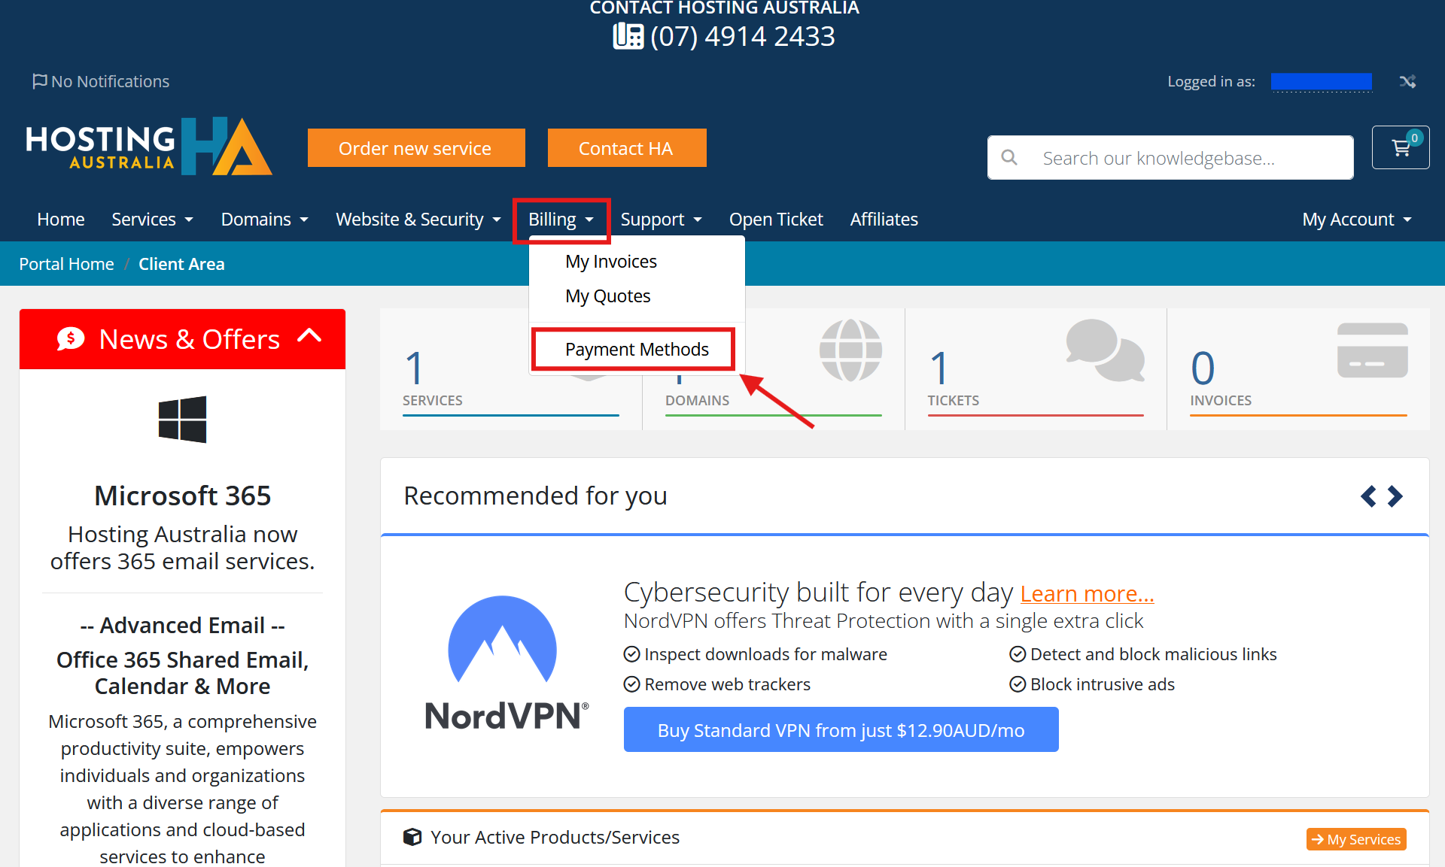This screenshot has width=1445, height=867.
Task: Select My Quotes from Billing menu
Action: (608, 296)
